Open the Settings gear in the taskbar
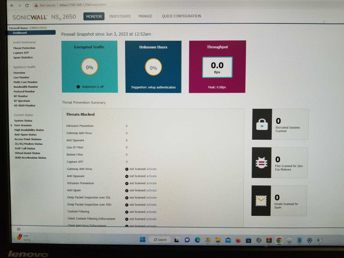The image size is (344, 258). click(310, 240)
